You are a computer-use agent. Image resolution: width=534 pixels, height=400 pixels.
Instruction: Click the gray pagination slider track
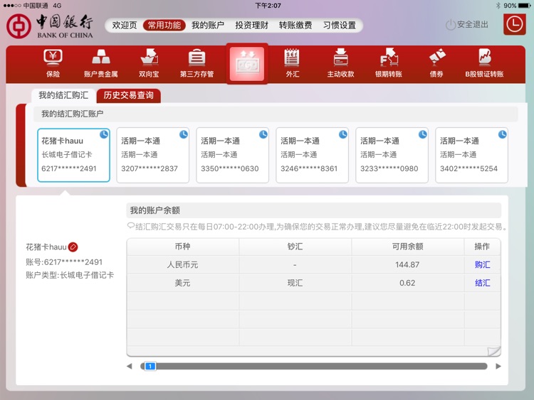point(314,367)
